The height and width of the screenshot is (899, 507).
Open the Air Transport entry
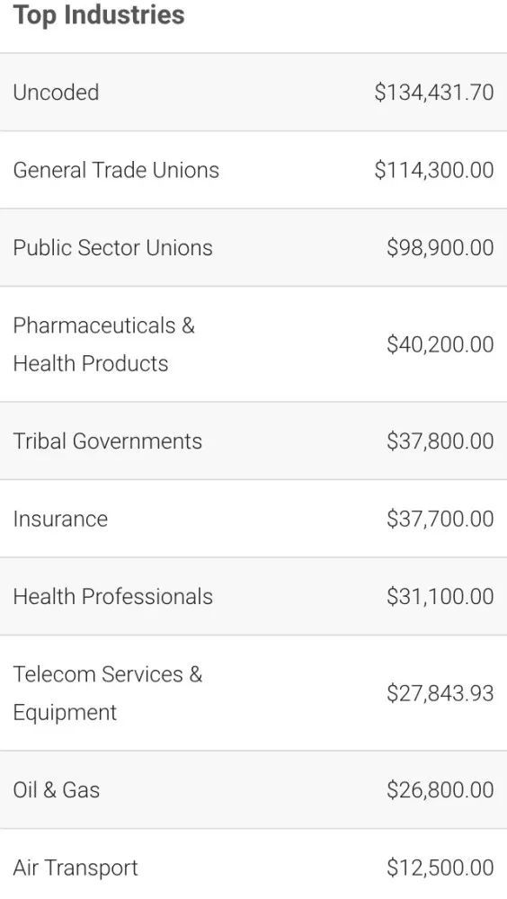pyautogui.click(x=253, y=864)
